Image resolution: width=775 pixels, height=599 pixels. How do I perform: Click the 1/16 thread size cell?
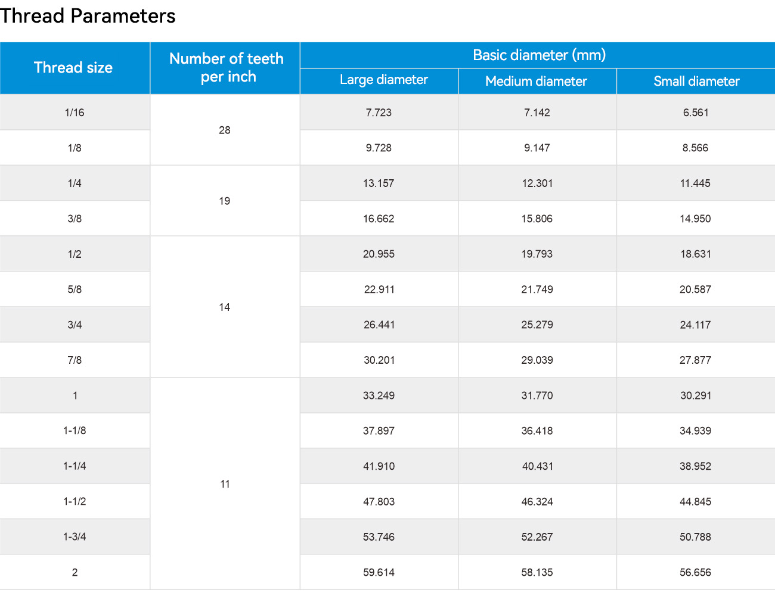coord(75,113)
